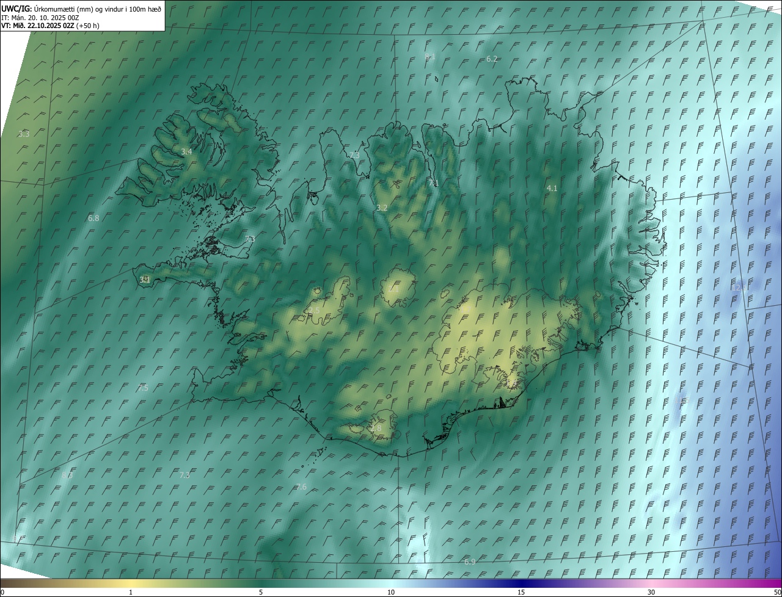Click the 'VT: Mið. 22.10.2025 02Z (+50 h)' line
782x597 pixels.
(50, 26)
